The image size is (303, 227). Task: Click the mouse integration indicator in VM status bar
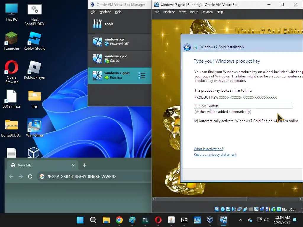point(273,209)
